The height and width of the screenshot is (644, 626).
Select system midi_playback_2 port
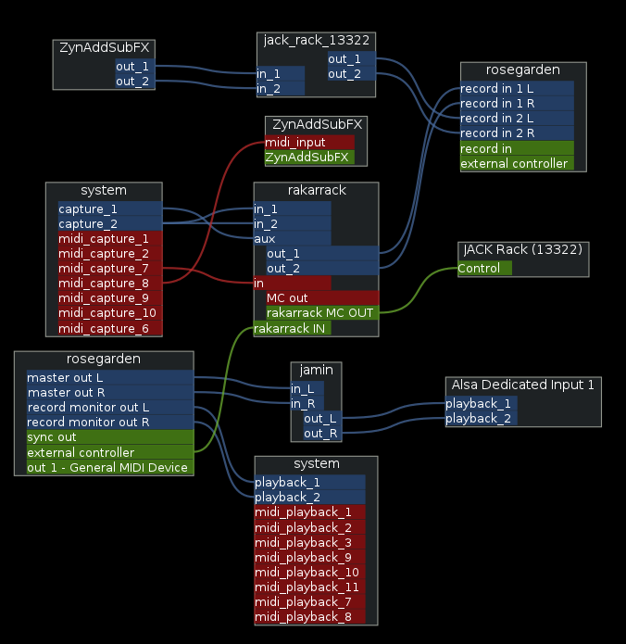click(x=310, y=527)
